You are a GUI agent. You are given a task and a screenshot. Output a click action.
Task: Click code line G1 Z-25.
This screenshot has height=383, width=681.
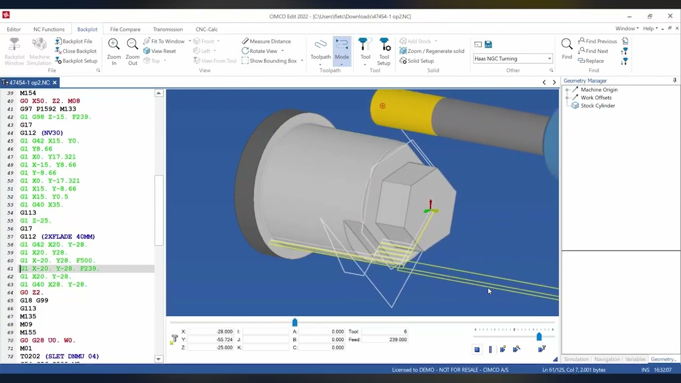coord(36,220)
